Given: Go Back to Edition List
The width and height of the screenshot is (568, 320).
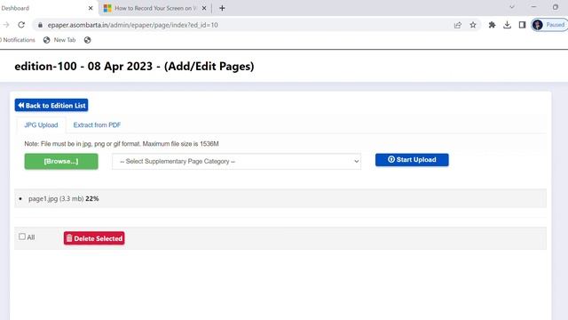Looking at the screenshot, I should coord(51,105).
